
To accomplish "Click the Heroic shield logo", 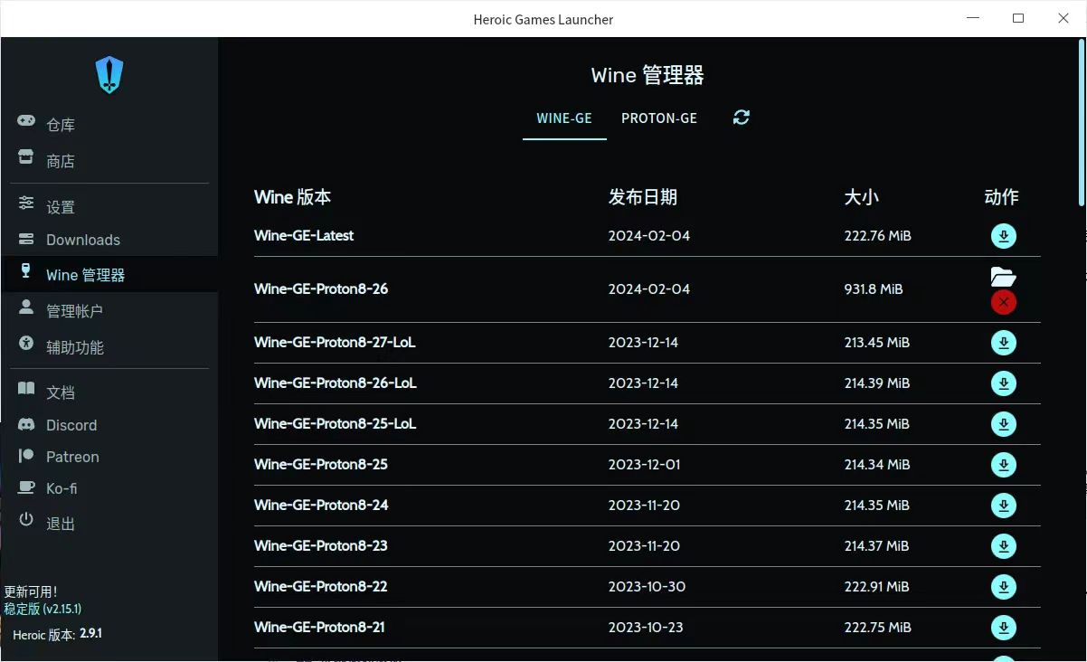I will click(109, 75).
